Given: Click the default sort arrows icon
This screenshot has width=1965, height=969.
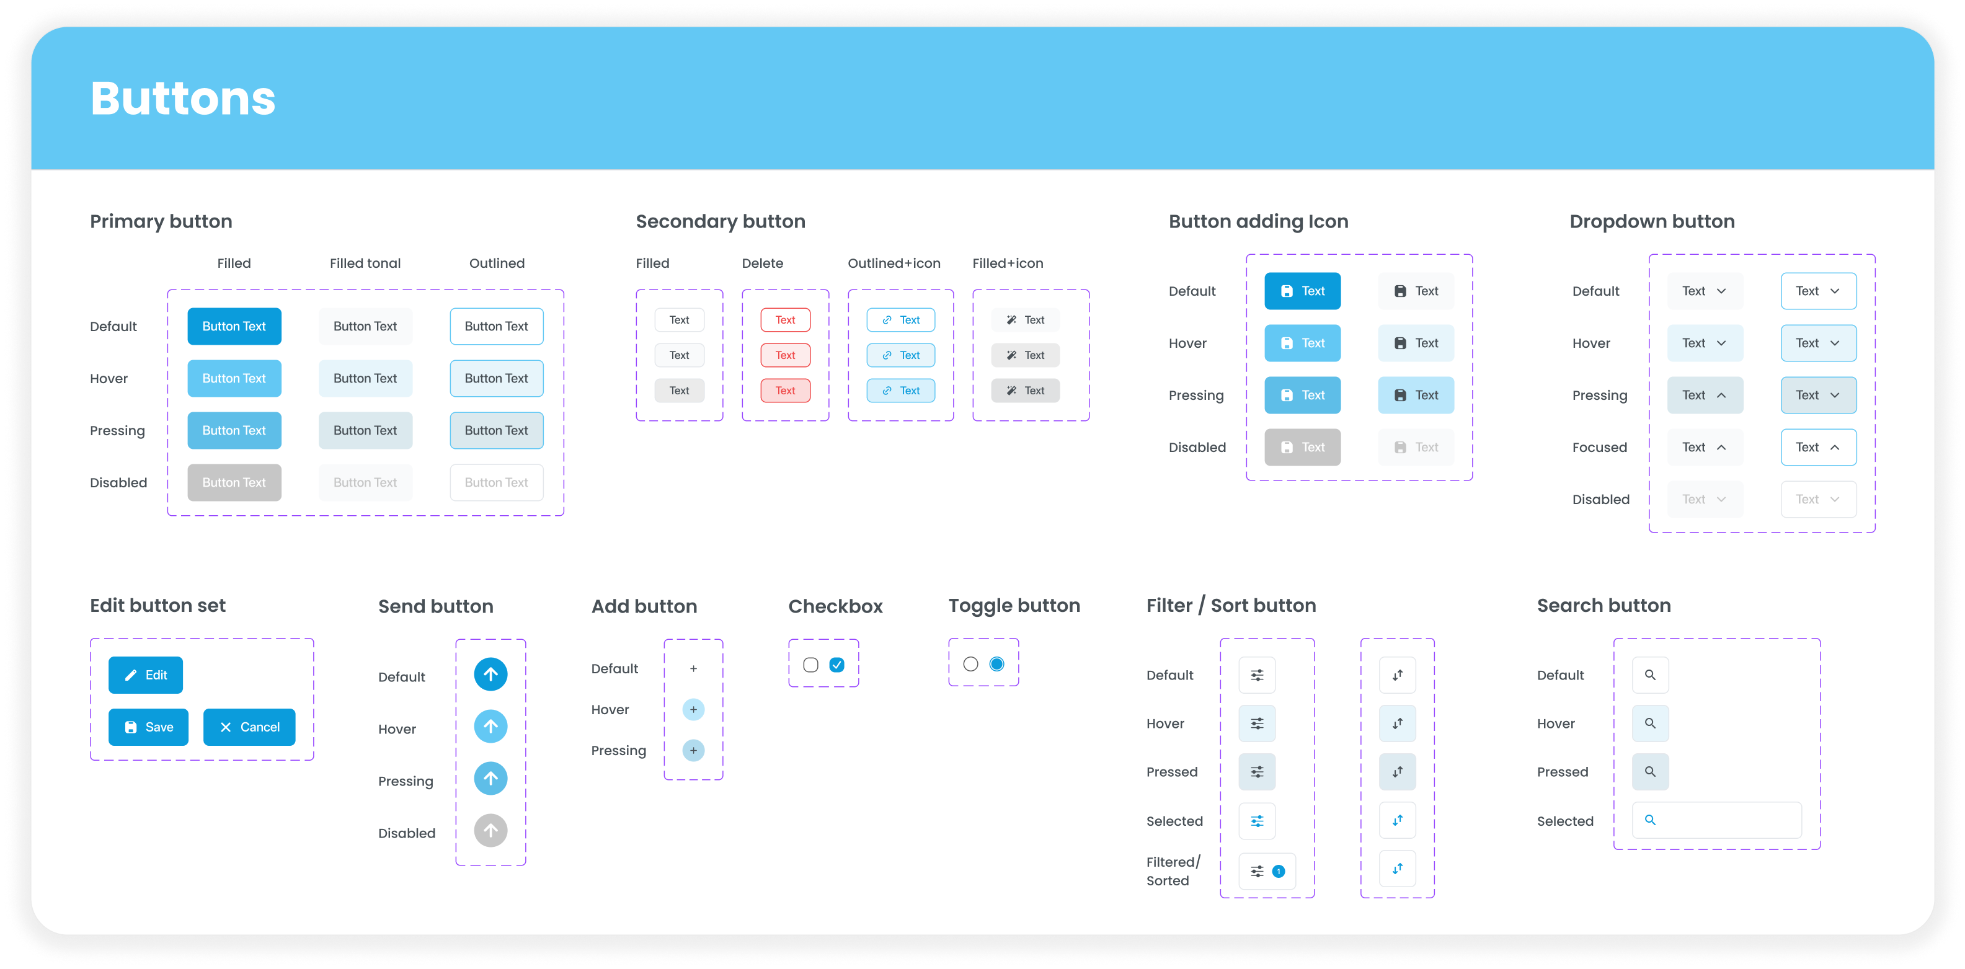Looking at the screenshot, I should (x=1396, y=675).
